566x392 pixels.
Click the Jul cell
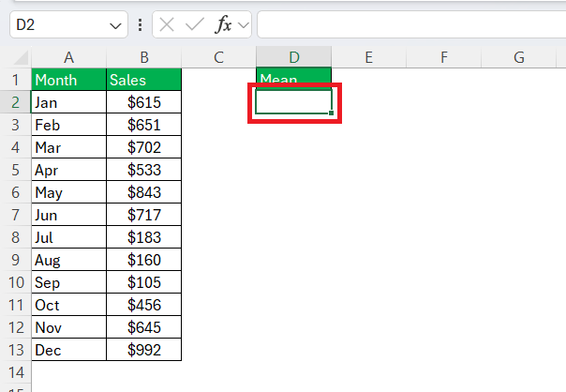coord(69,237)
